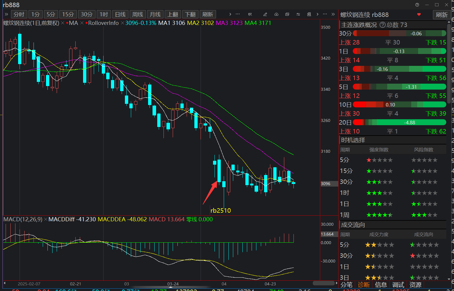The image size is (454, 291).
Task: Click the chart toolbar 刷新 button
Action: click(x=208, y=14)
